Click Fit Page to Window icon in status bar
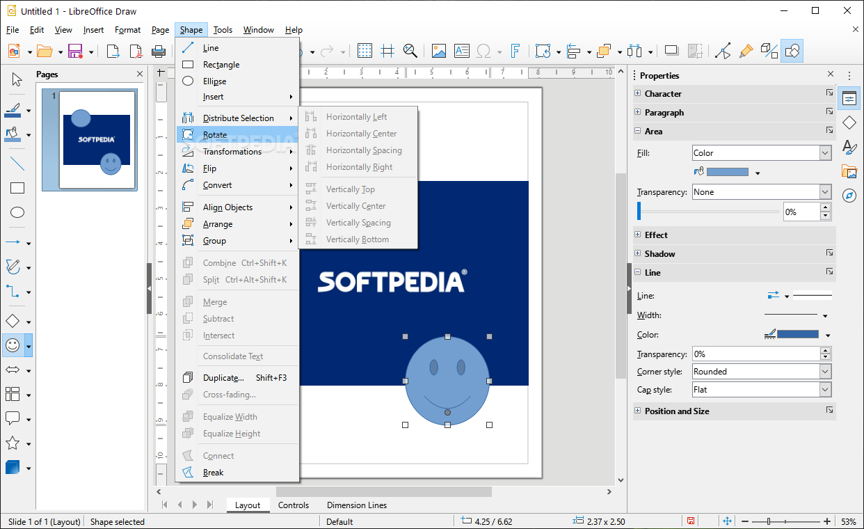Screen dimensions: 864x529 click(x=727, y=521)
